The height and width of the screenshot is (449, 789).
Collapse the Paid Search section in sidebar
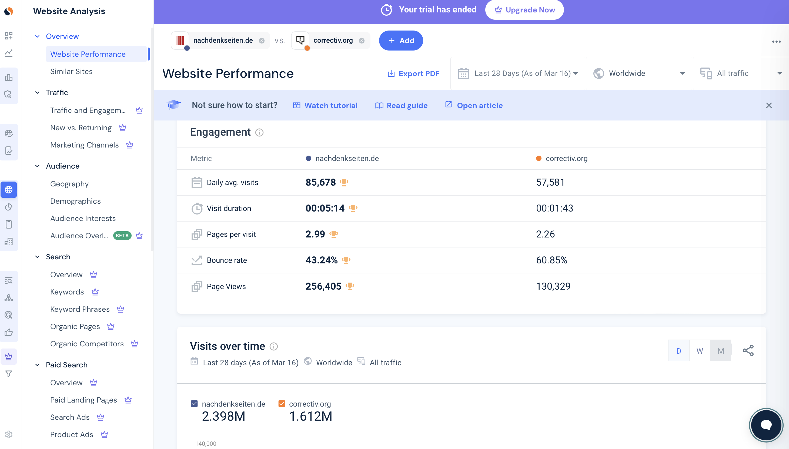click(x=37, y=365)
